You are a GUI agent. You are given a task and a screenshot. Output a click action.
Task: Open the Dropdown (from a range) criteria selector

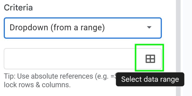point(83,28)
